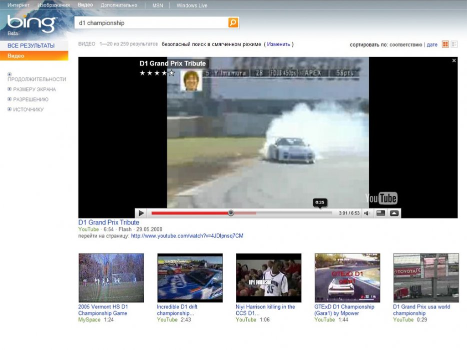Open D1 Grand Prix usa world championship link

point(421,310)
